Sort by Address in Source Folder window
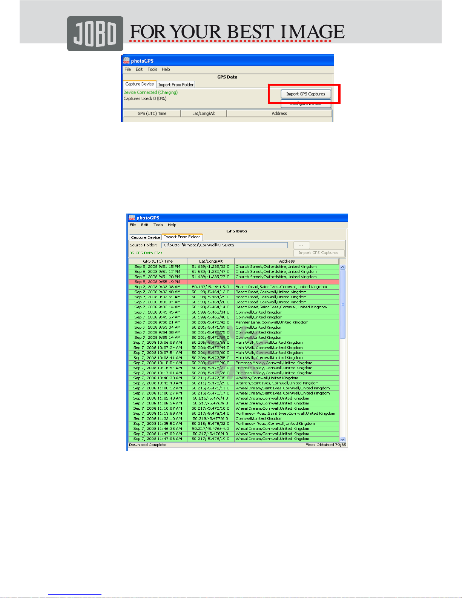The image size is (462, 598). (x=287, y=261)
